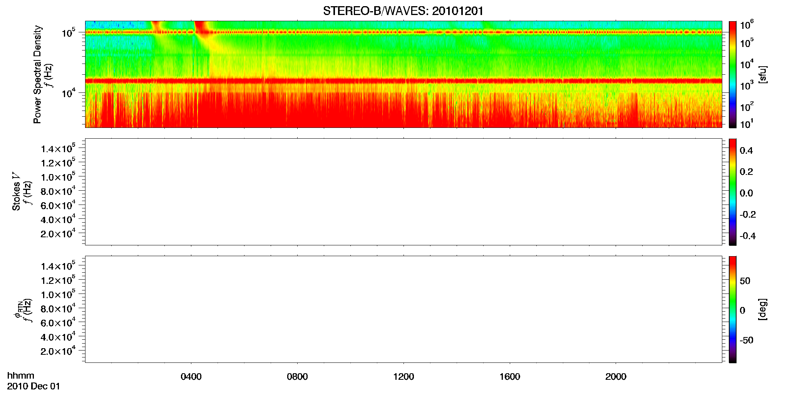
Task: Click the 1.0×10^5 tick in the φ RTN panel
Action: [x=58, y=294]
